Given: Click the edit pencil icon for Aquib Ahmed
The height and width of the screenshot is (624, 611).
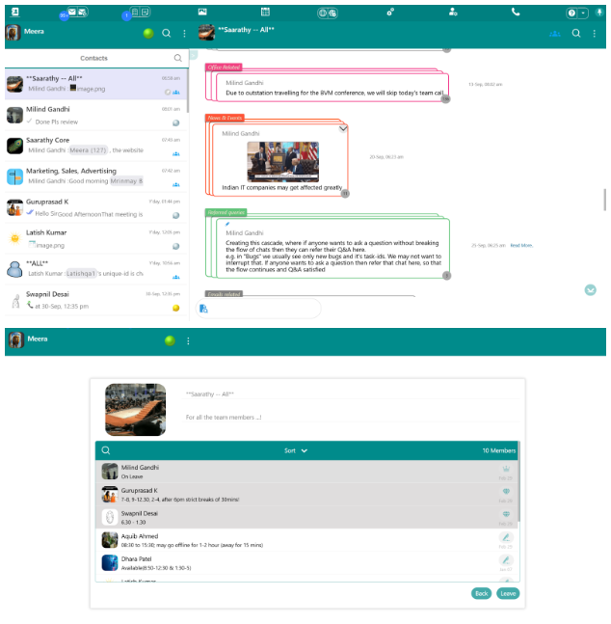Looking at the screenshot, I should point(505,536).
